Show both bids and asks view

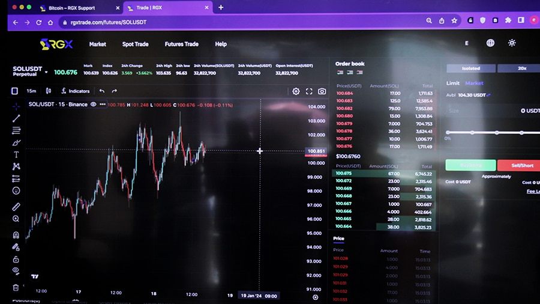tap(340, 72)
